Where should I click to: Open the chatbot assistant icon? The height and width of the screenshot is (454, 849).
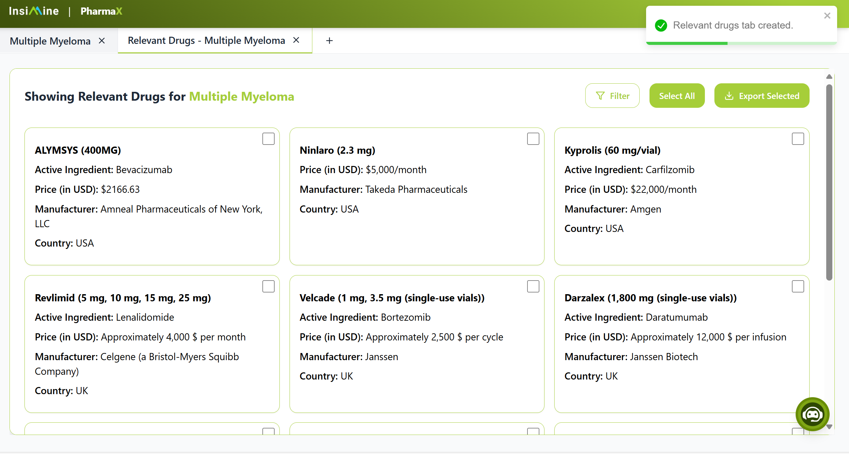click(812, 414)
